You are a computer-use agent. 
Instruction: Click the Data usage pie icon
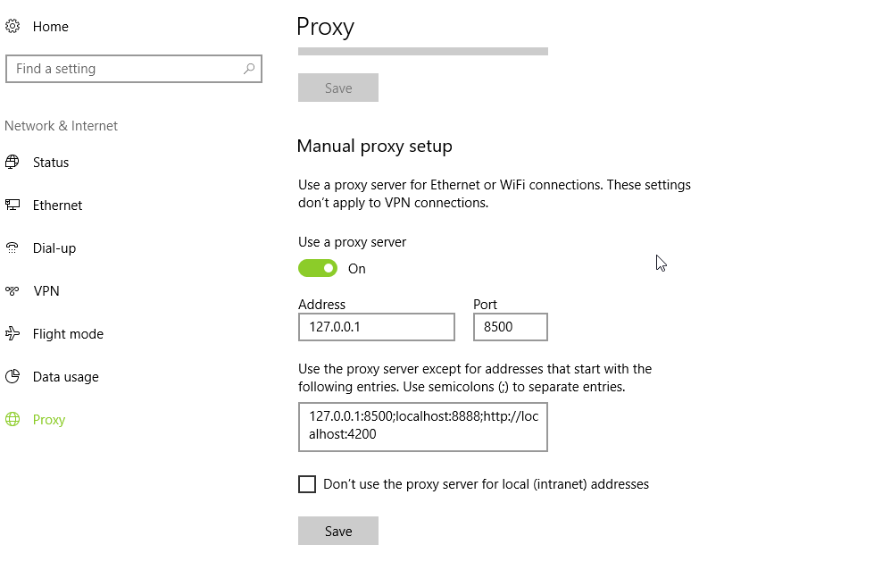click(x=12, y=377)
